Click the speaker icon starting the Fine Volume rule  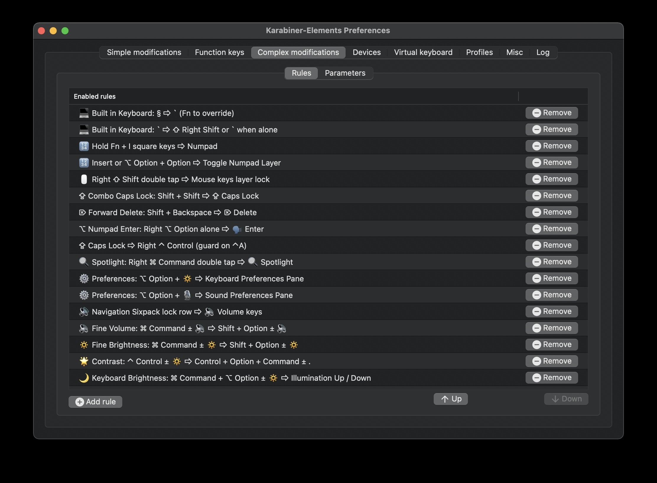[x=84, y=328]
